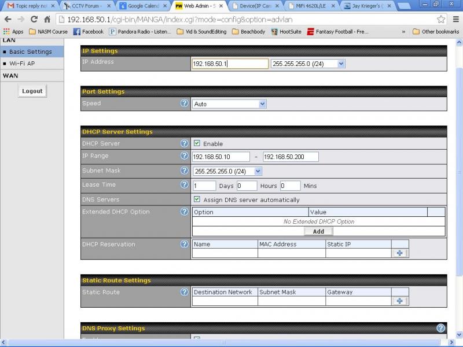Click Static Route Gateway field
Image resolution: width=463 pixels, height=347 pixels.
tap(358, 301)
